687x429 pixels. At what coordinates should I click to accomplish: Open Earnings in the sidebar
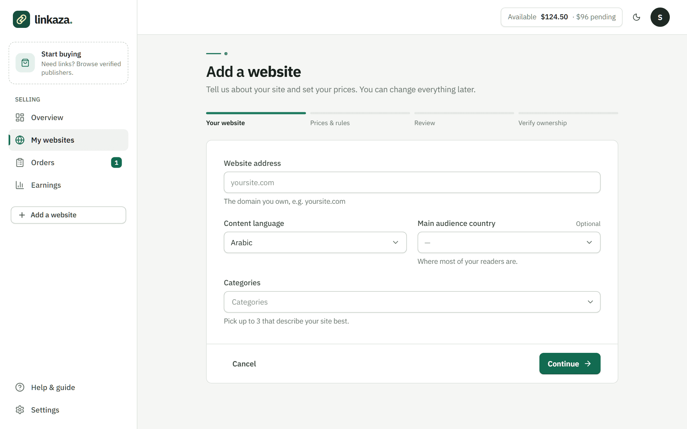(68, 185)
